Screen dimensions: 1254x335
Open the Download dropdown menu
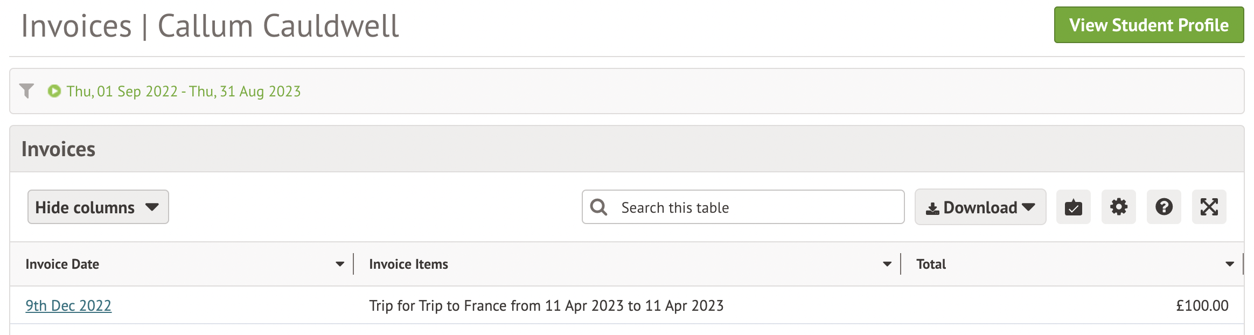pyautogui.click(x=980, y=207)
